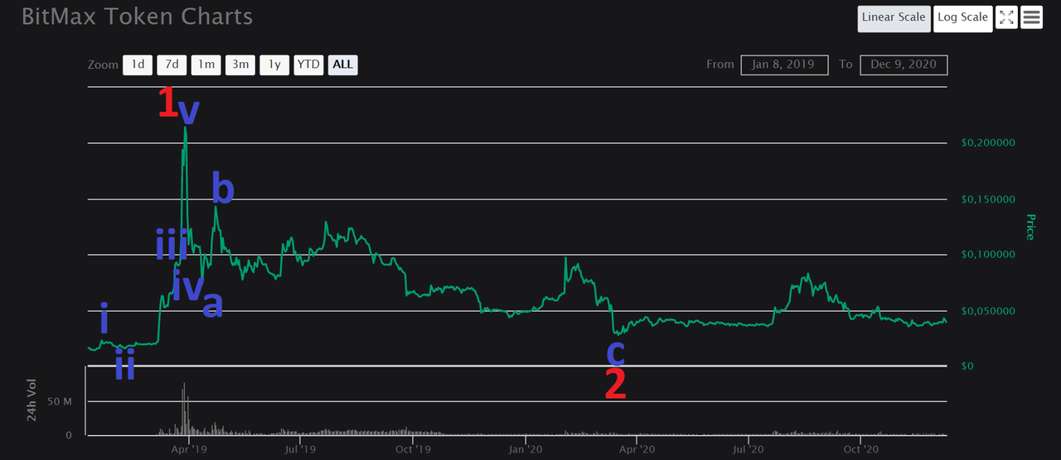1061x460 pixels.
Task: Edit the From date Jan 8, 2019
Action: (784, 65)
